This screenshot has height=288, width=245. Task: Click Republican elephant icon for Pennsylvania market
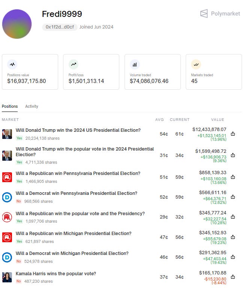(x=7, y=177)
